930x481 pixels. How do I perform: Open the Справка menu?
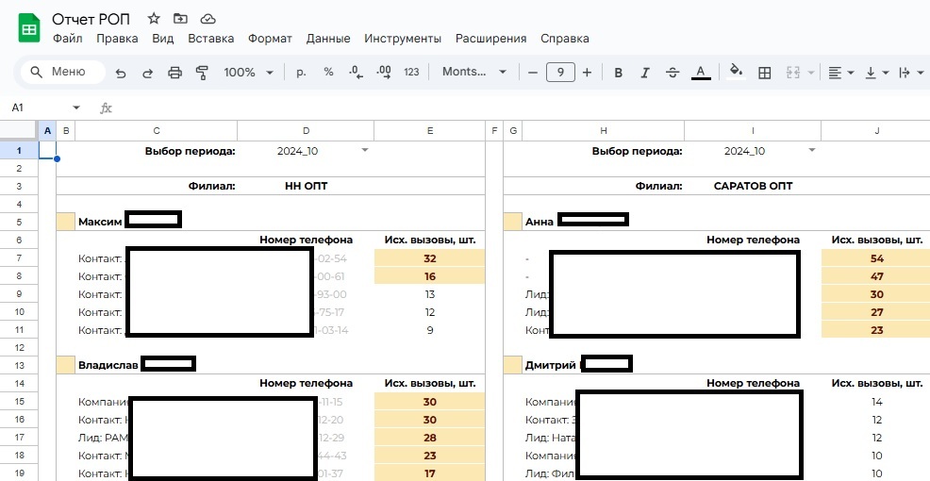point(565,39)
